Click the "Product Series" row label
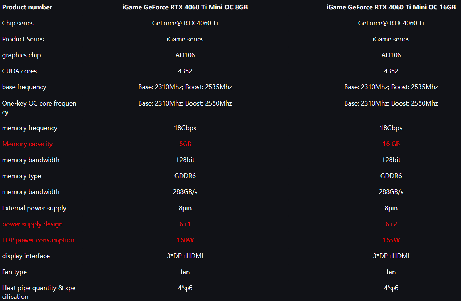This screenshot has height=301, width=461. (x=23, y=39)
